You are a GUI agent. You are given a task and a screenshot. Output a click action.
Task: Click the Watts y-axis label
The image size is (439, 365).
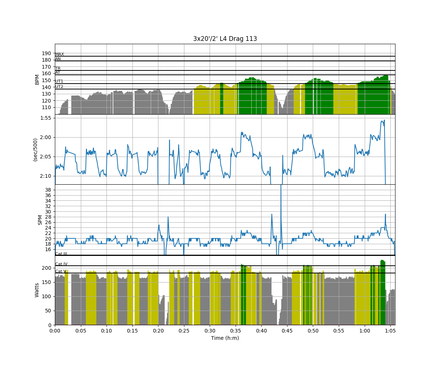pyautogui.click(x=37, y=290)
